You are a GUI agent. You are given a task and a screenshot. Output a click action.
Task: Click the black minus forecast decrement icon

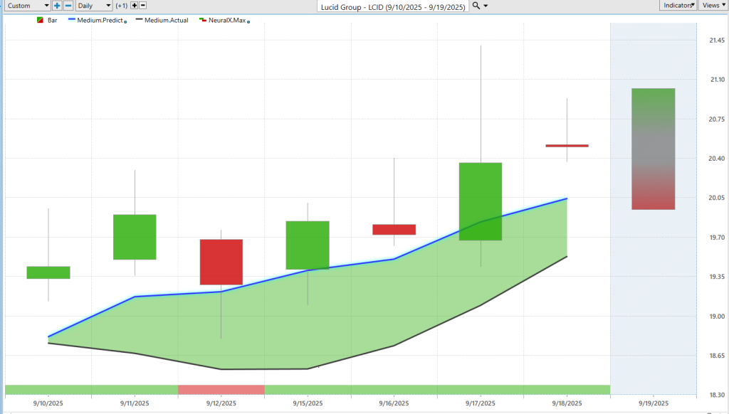point(142,6)
